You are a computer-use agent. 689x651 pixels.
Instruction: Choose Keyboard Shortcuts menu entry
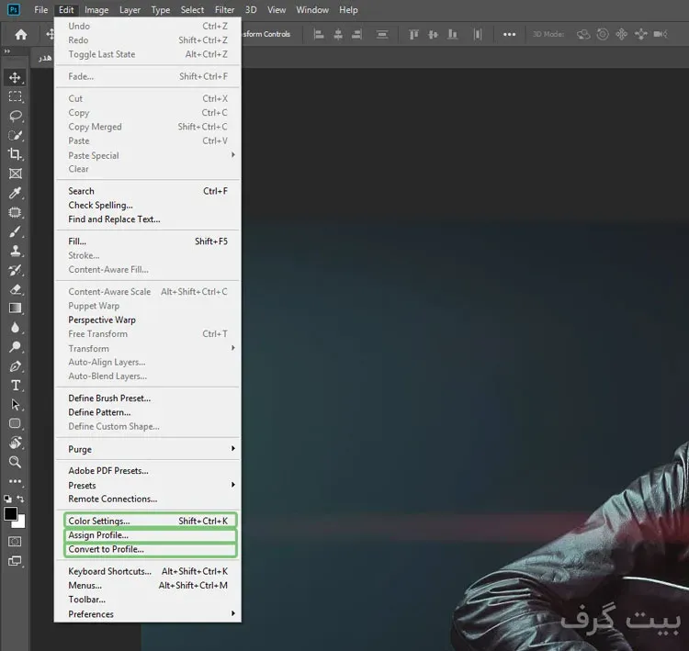[148, 571]
